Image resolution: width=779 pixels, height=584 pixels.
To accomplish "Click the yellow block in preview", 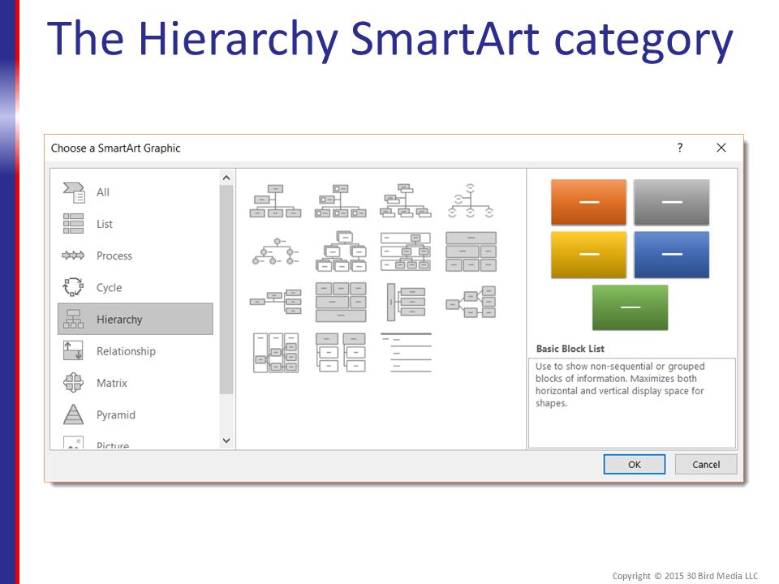I will (589, 255).
